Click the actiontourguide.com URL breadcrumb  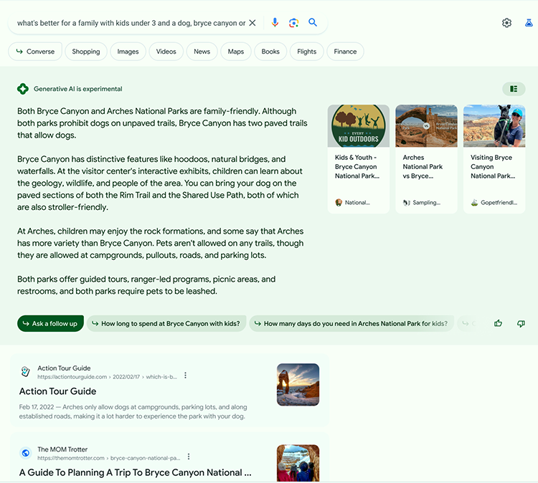pyautogui.click(x=107, y=377)
